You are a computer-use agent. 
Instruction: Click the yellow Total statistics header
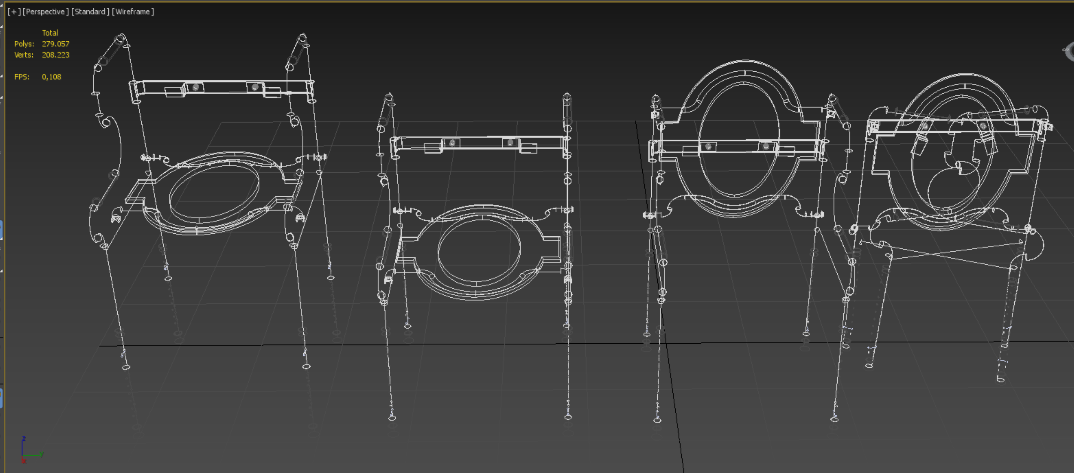(x=50, y=33)
